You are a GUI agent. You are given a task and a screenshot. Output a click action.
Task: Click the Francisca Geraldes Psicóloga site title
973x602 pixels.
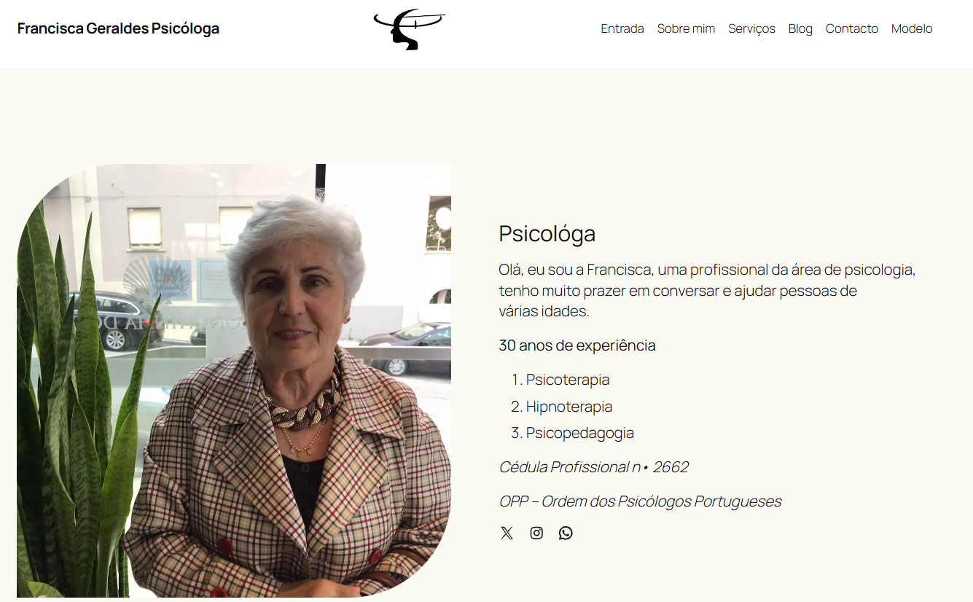pyautogui.click(x=118, y=28)
